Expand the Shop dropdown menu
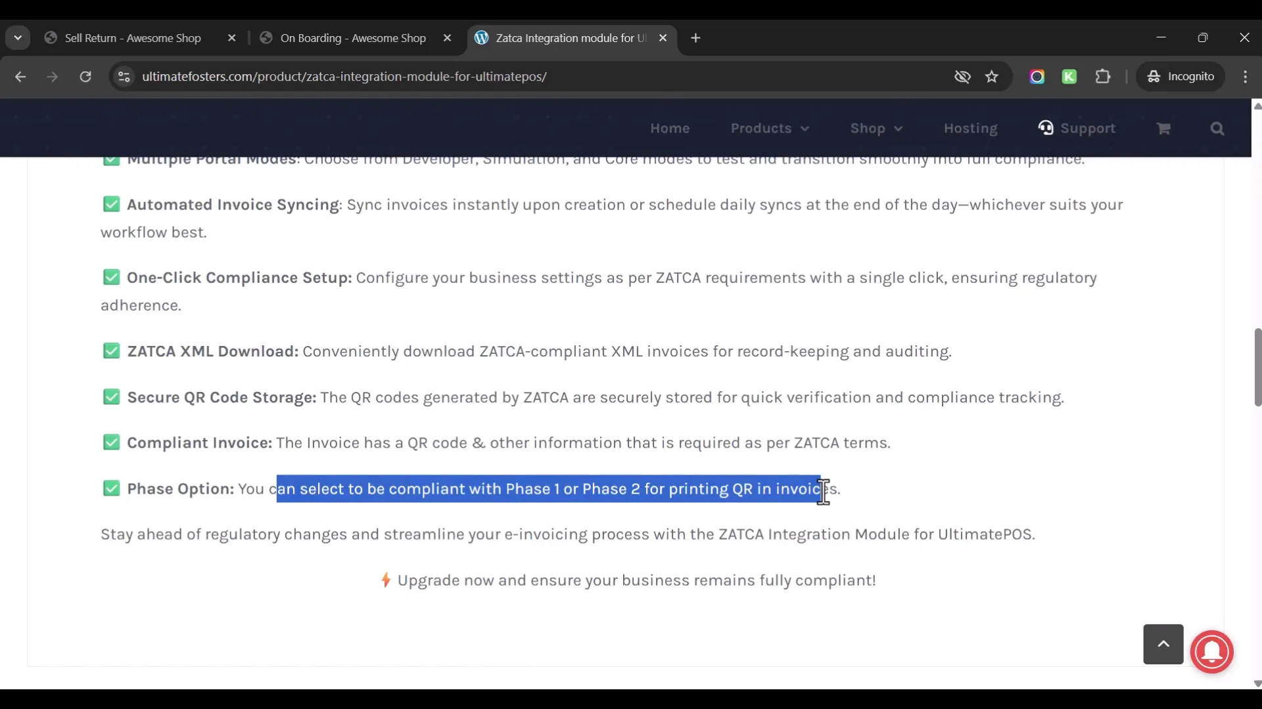The width and height of the screenshot is (1262, 709). point(876,129)
